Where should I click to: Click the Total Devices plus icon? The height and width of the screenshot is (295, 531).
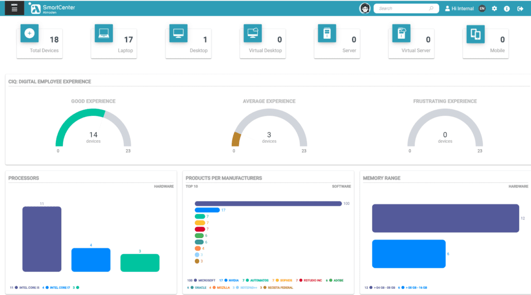coord(30,33)
